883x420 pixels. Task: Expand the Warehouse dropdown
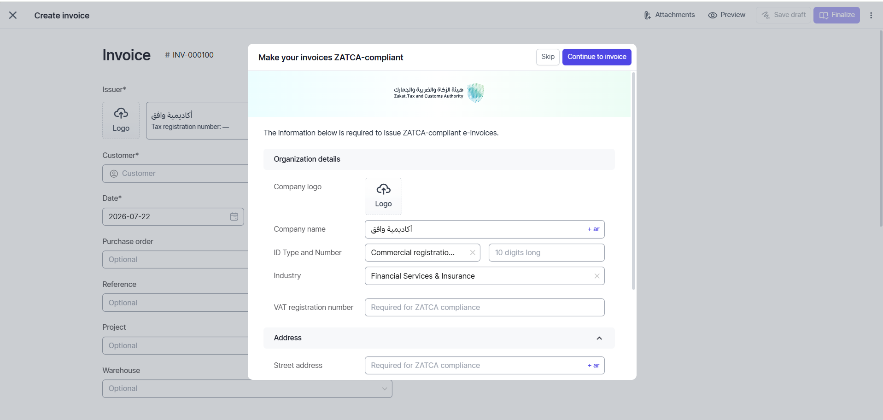247,389
